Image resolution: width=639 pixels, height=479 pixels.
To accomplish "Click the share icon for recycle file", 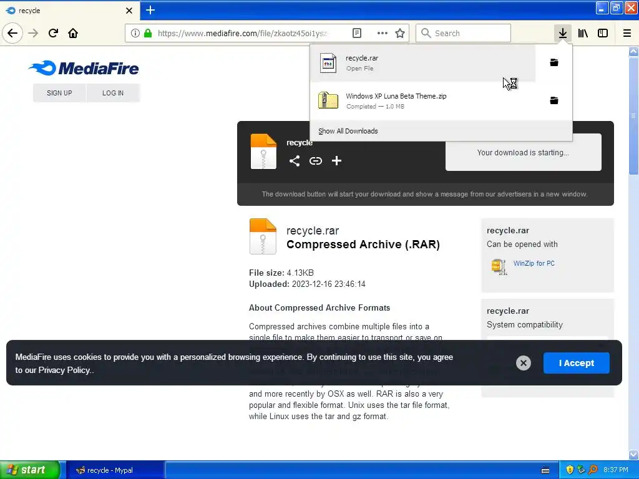I will 295,161.
